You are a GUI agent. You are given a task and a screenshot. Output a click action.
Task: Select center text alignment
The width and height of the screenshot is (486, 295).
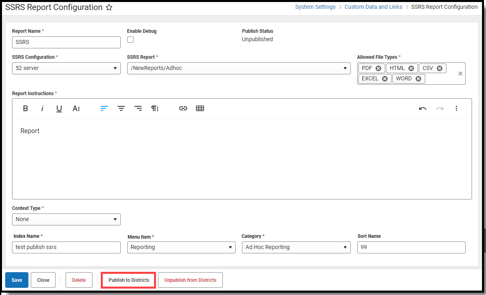coord(121,108)
